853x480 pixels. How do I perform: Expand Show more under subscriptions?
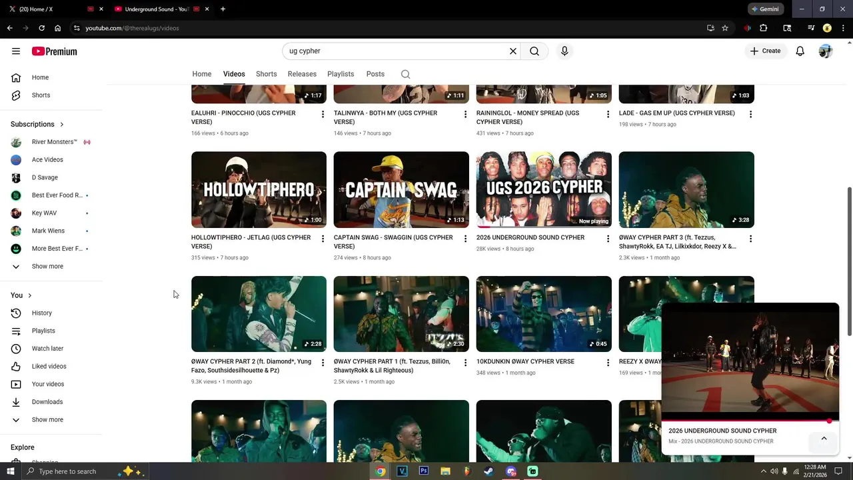tap(47, 266)
